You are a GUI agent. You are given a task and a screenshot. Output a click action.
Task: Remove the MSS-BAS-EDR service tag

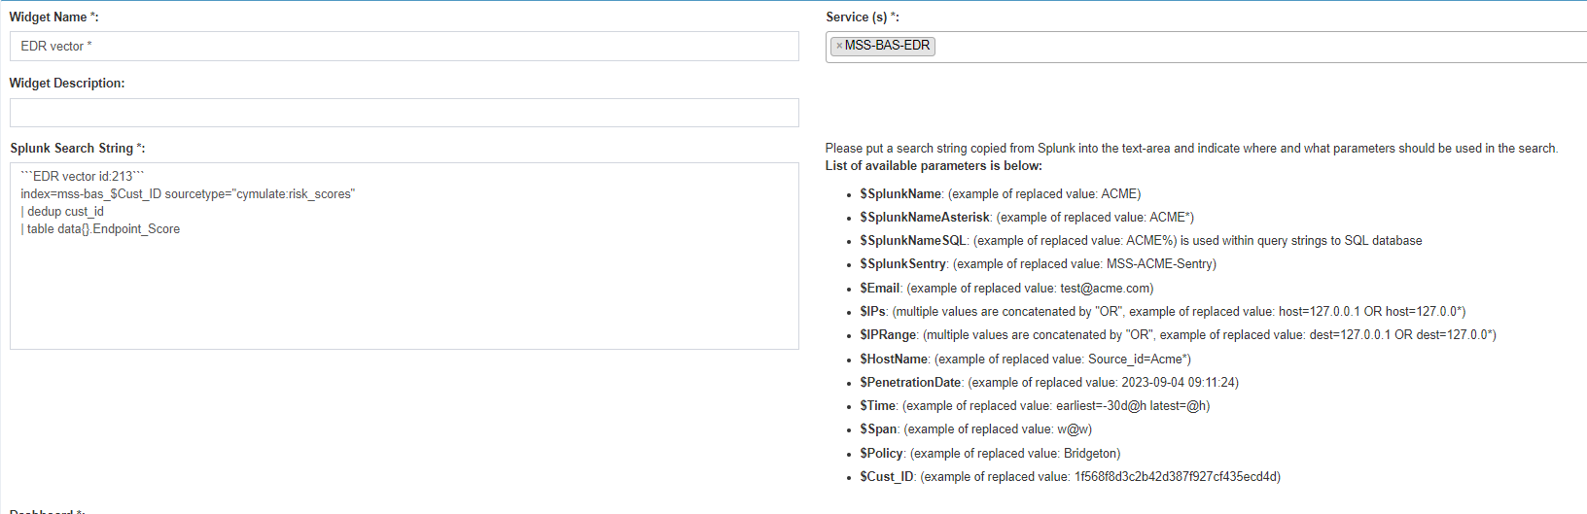pyautogui.click(x=839, y=46)
